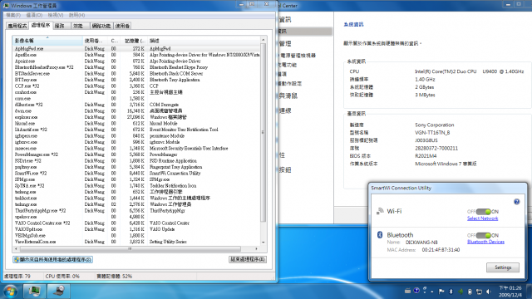The width and height of the screenshot is (532, 299).
Task: Click the green tray icon
Action: (461, 292)
